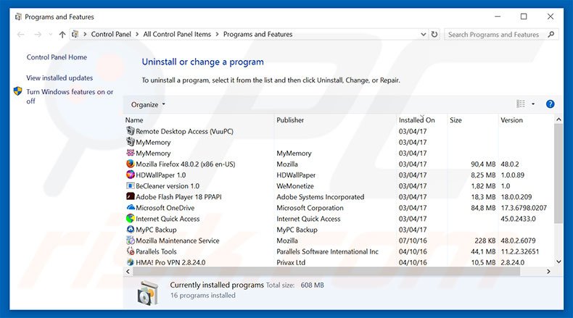Screen dimensions: 573x318
Task: Click the search magnifier icon
Action: point(551,34)
